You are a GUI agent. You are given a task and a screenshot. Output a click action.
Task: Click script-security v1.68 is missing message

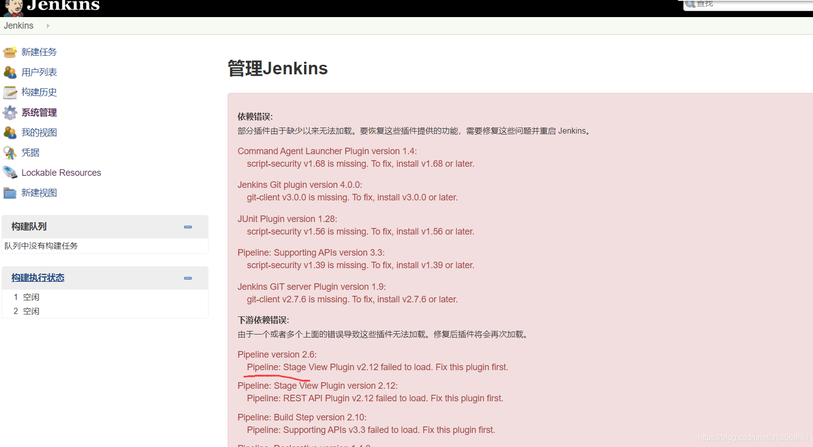pyautogui.click(x=361, y=164)
